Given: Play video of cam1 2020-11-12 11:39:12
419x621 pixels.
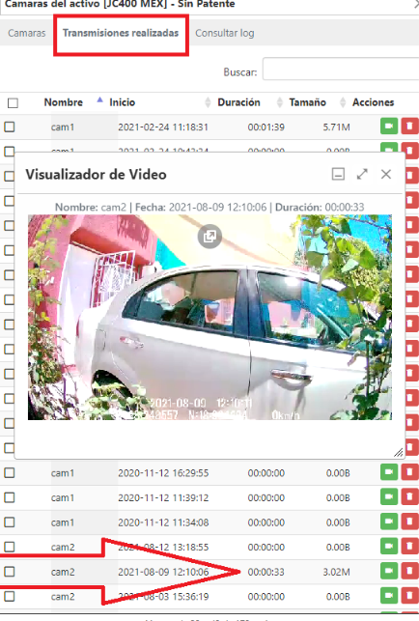Looking at the screenshot, I should click(x=389, y=496).
